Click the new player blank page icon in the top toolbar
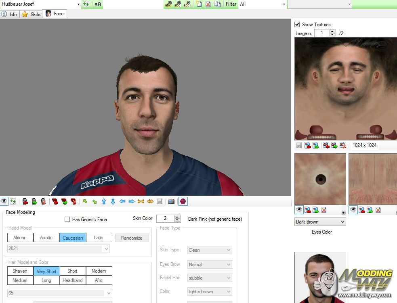 199,4
